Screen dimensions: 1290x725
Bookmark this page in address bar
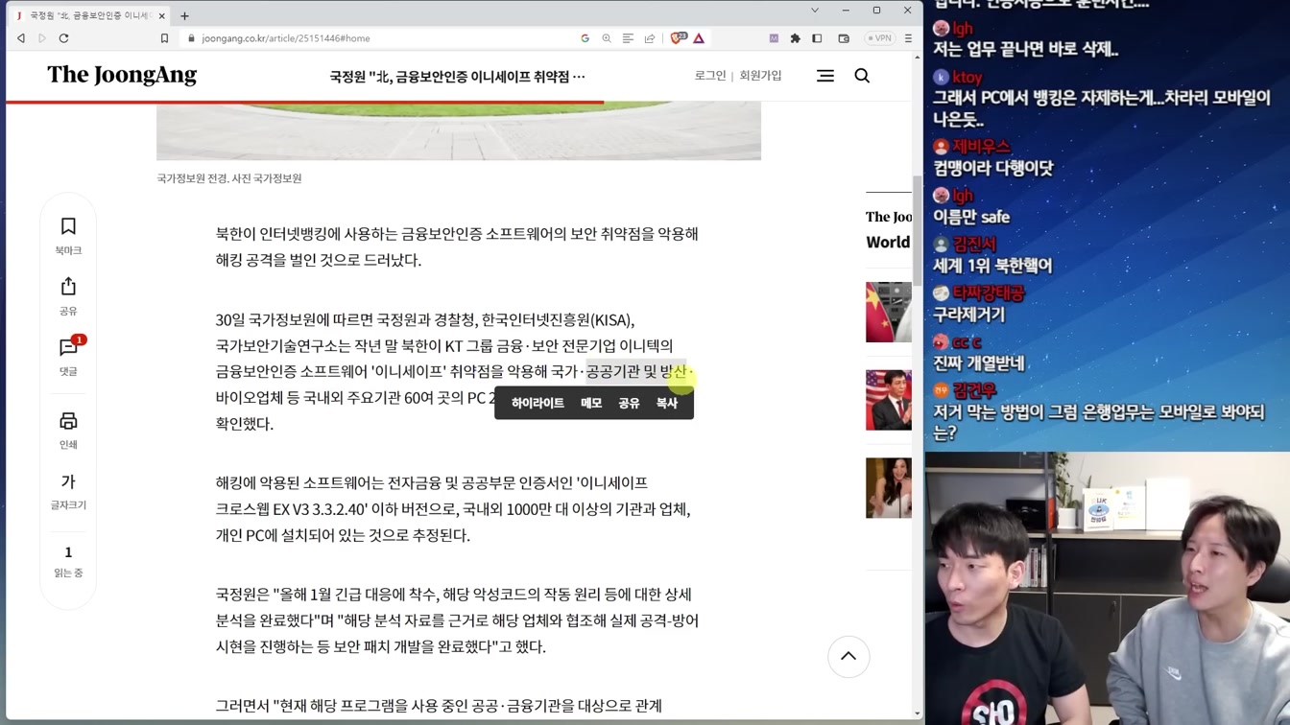click(x=164, y=38)
